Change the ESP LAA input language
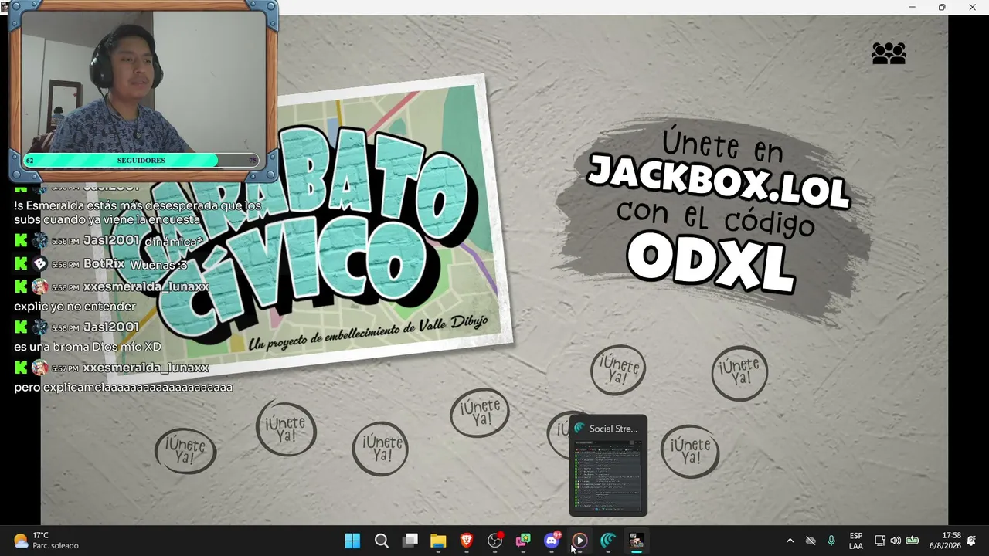989x556 pixels. coord(856,541)
